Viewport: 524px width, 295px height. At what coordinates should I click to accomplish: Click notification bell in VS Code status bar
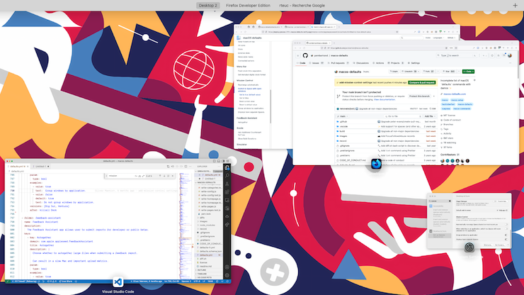(227, 282)
